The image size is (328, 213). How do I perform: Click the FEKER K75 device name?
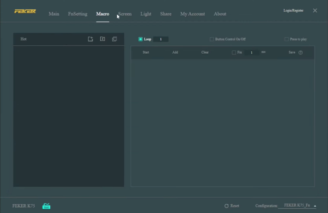pos(24,206)
